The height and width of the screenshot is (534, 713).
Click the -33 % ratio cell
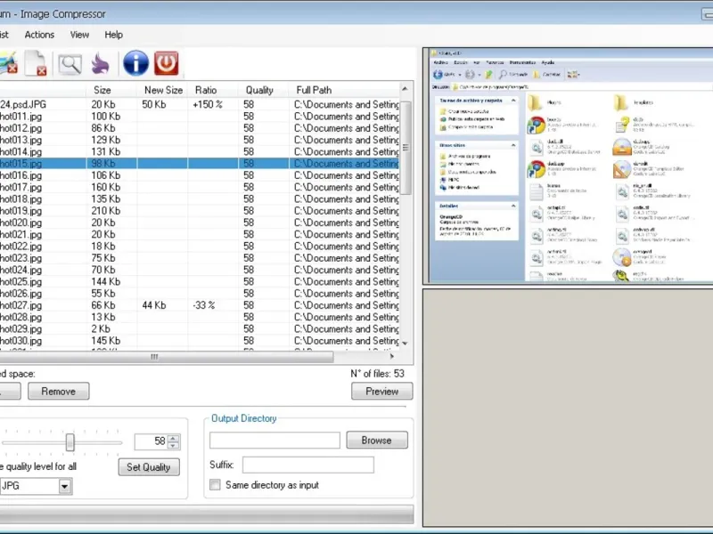(x=204, y=305)
